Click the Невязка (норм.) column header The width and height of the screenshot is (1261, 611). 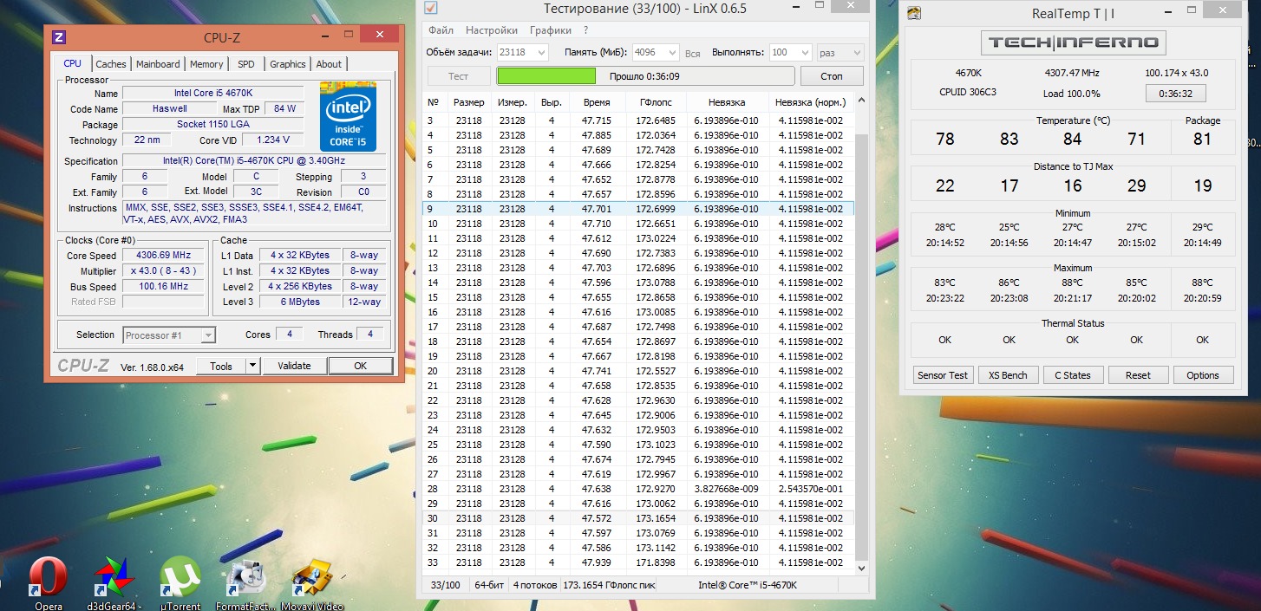pos(810,102)
